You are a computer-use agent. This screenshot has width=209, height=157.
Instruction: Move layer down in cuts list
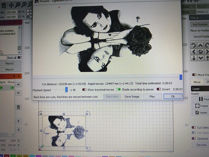[x=18, y=93]
